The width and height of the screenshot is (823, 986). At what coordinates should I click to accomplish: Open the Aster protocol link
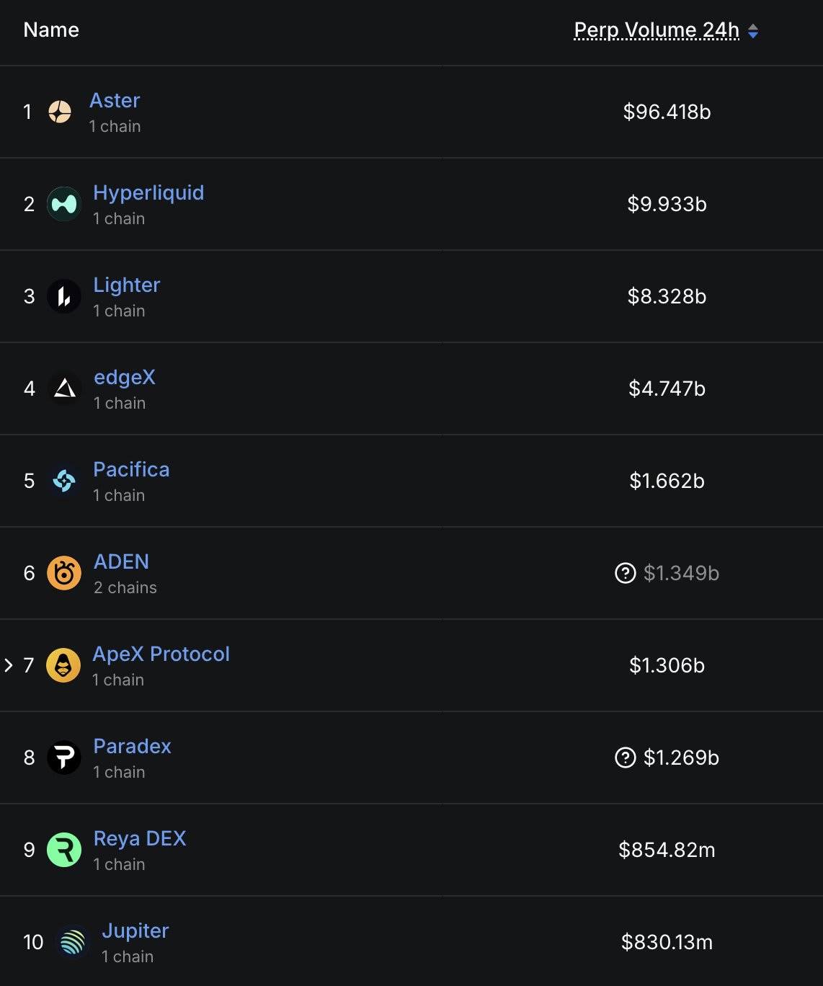pos(115,100)
